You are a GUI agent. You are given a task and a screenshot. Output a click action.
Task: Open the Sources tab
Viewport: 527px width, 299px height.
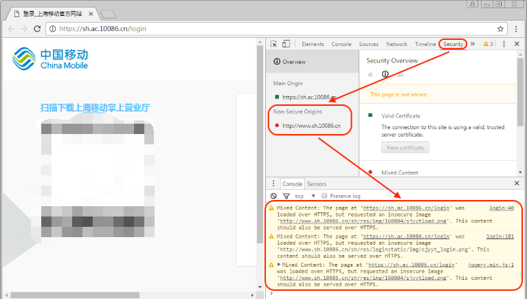(x=369, y=44)
